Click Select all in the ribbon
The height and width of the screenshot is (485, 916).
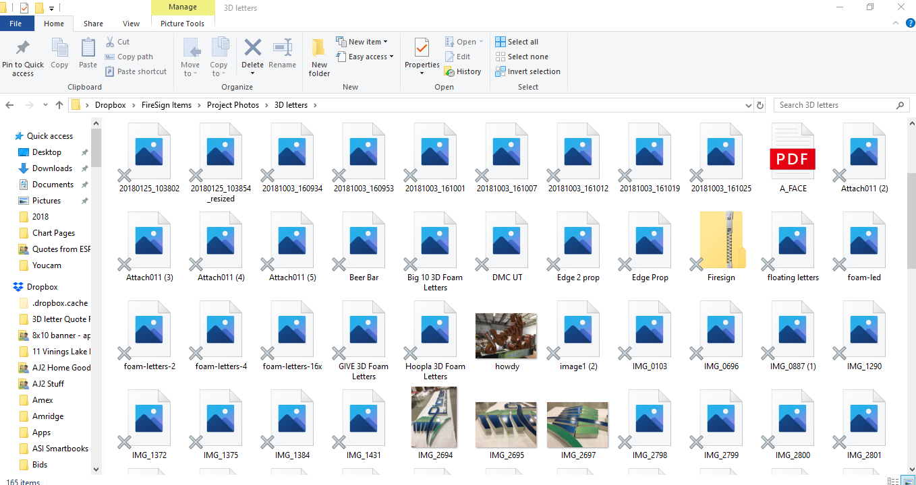517,42
